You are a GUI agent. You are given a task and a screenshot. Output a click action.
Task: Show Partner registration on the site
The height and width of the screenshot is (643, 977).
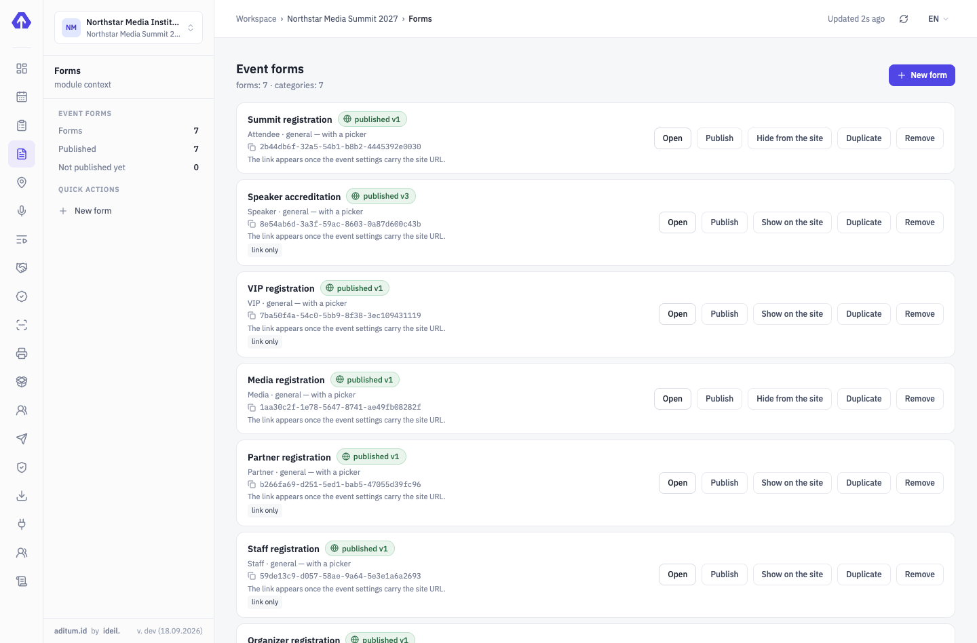(x=792, y=483)
